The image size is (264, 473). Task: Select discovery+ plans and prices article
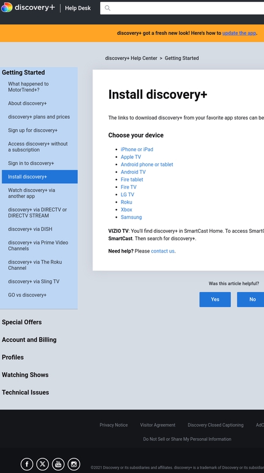point(39,117)
